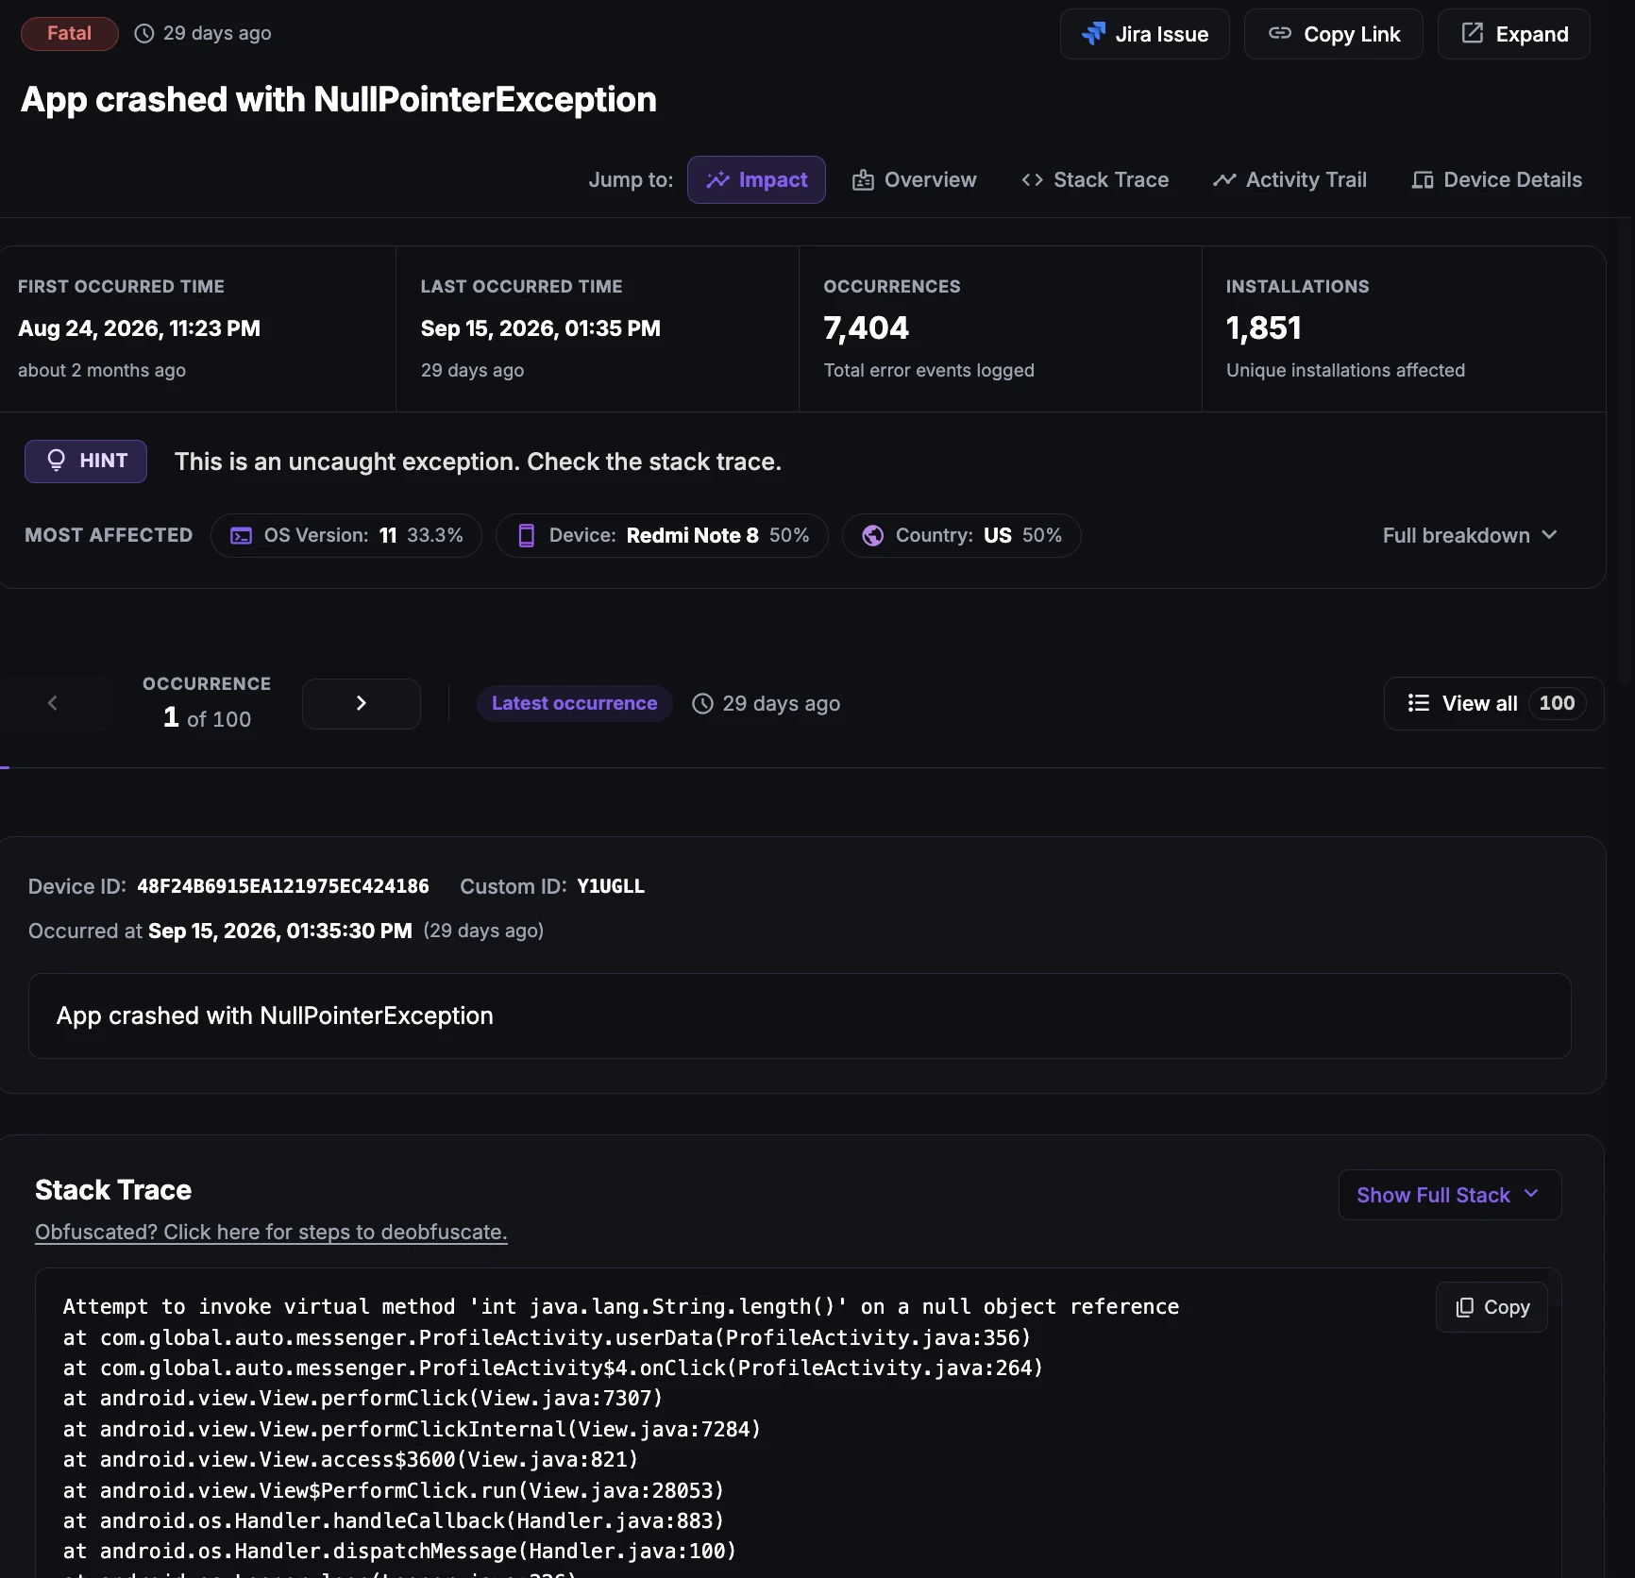Viewport: 1635px width, 1578px height.
Task: Jump to the Stack Trace section
Action: coord(1095,179)
